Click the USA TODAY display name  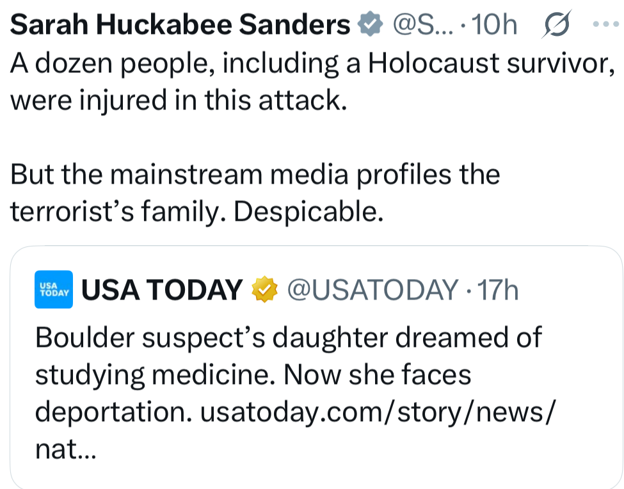click(161, 290)
